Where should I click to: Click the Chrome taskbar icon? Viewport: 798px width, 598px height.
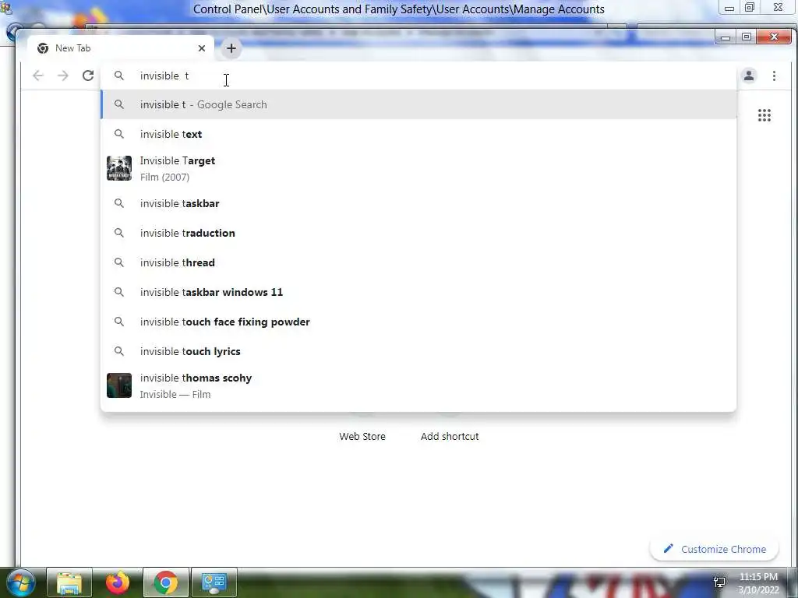pos(166,582)
